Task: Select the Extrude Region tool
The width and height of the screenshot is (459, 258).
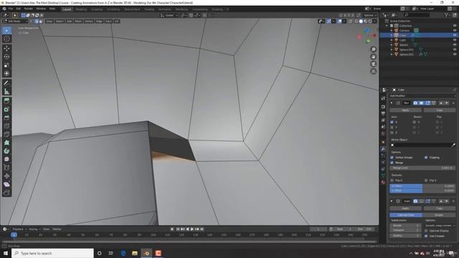Action: pyautogui.click(x=6, y=101)
